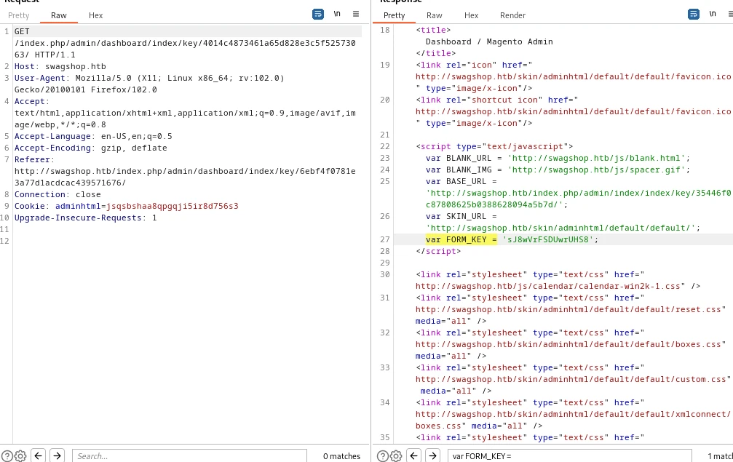Click Response search field containing 'var FORM_KEY ='
The image size is (733, 462).
pyautogui.click(x=569, y=456)
